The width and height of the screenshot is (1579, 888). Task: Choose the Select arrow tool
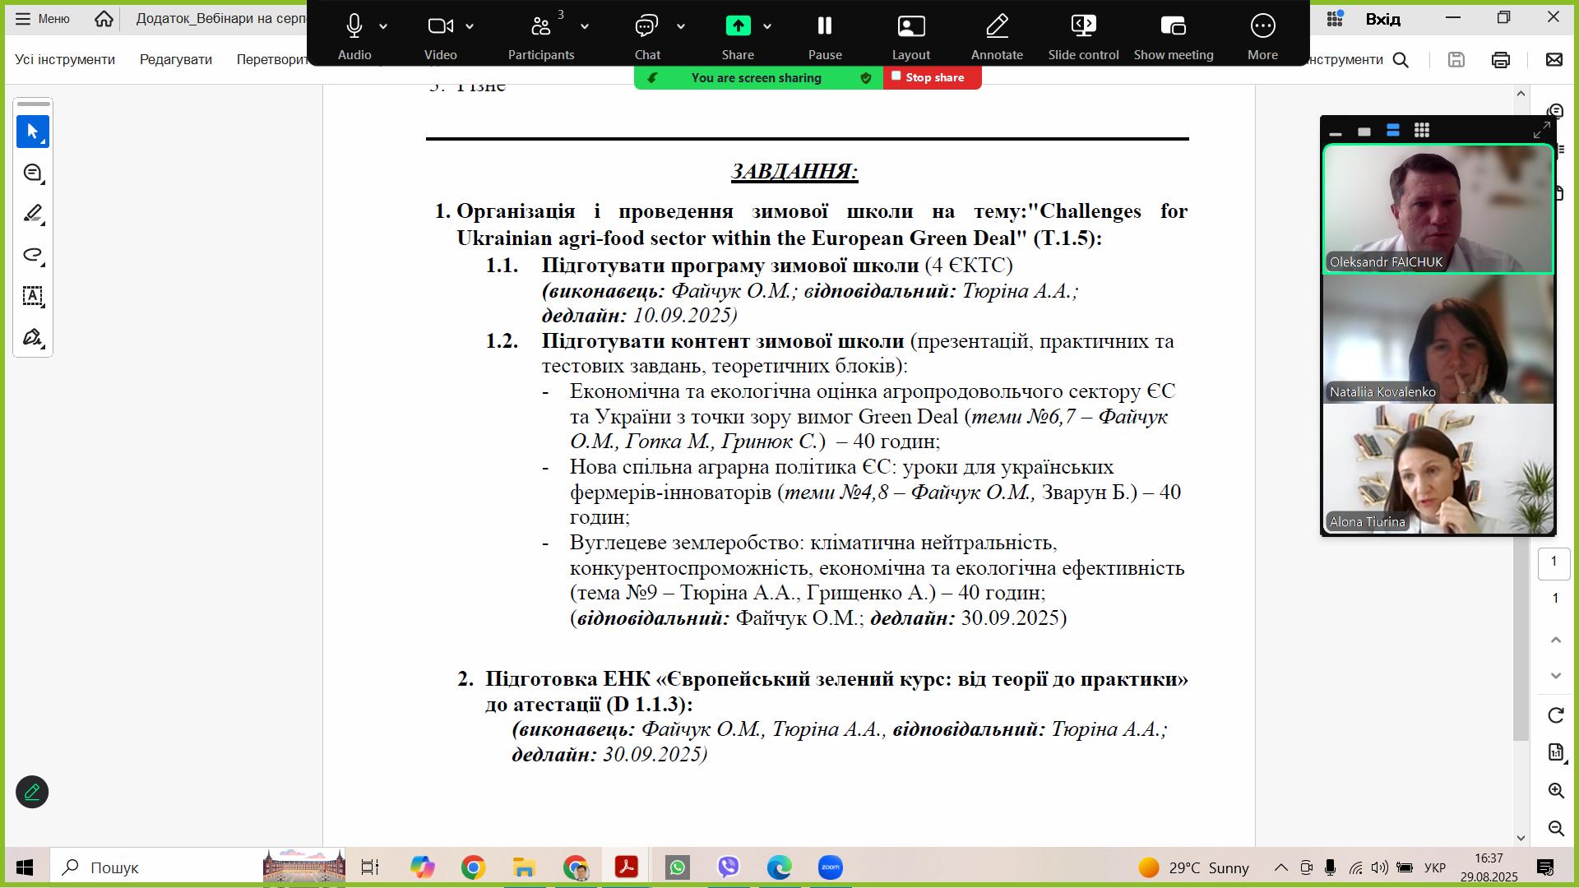tap(33, 132)
